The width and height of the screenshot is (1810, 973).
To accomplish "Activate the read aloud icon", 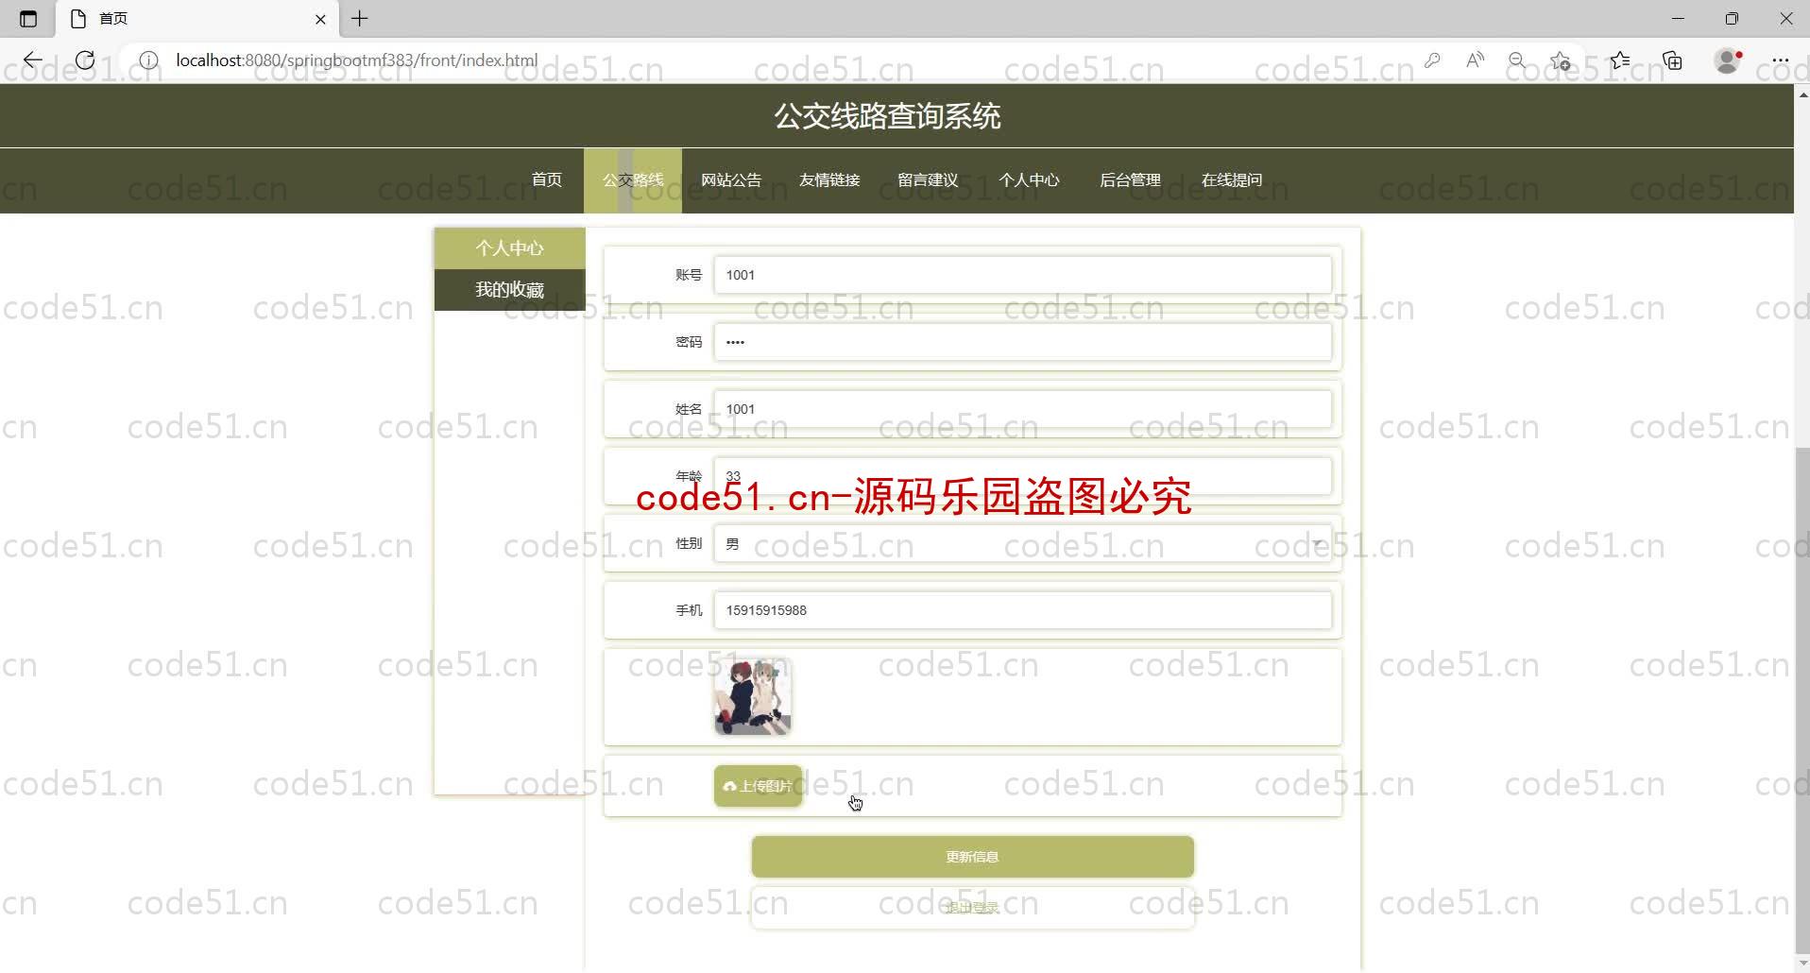I will (1475, 60).
